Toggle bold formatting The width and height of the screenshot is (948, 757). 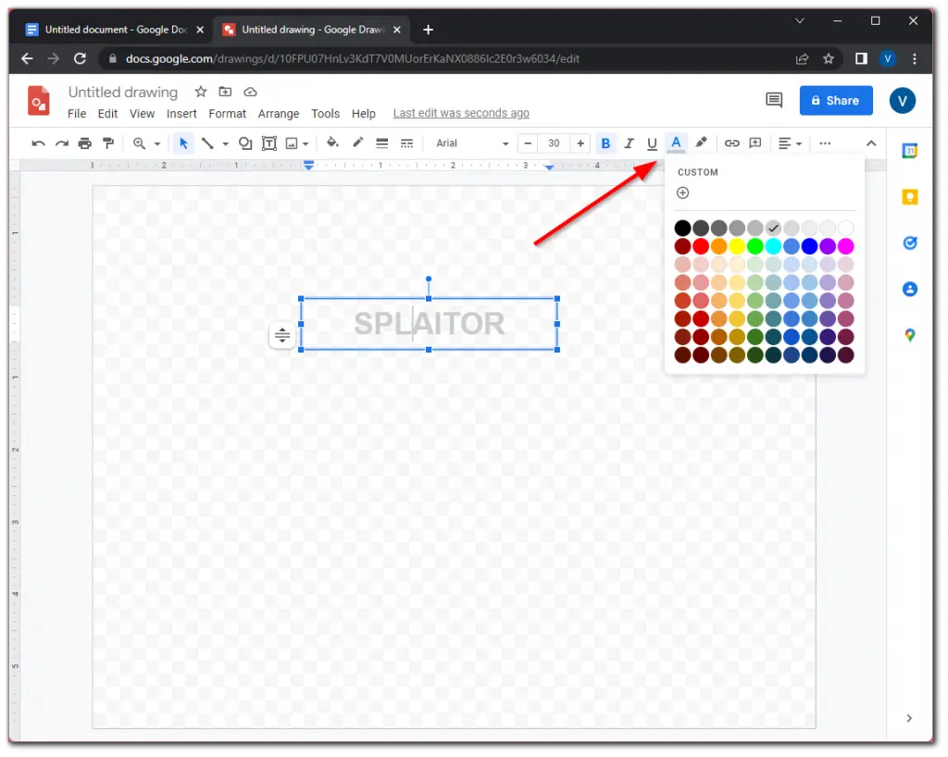coord(605,143)
